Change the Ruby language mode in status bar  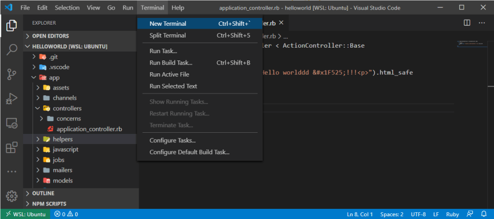click(452, 215)
